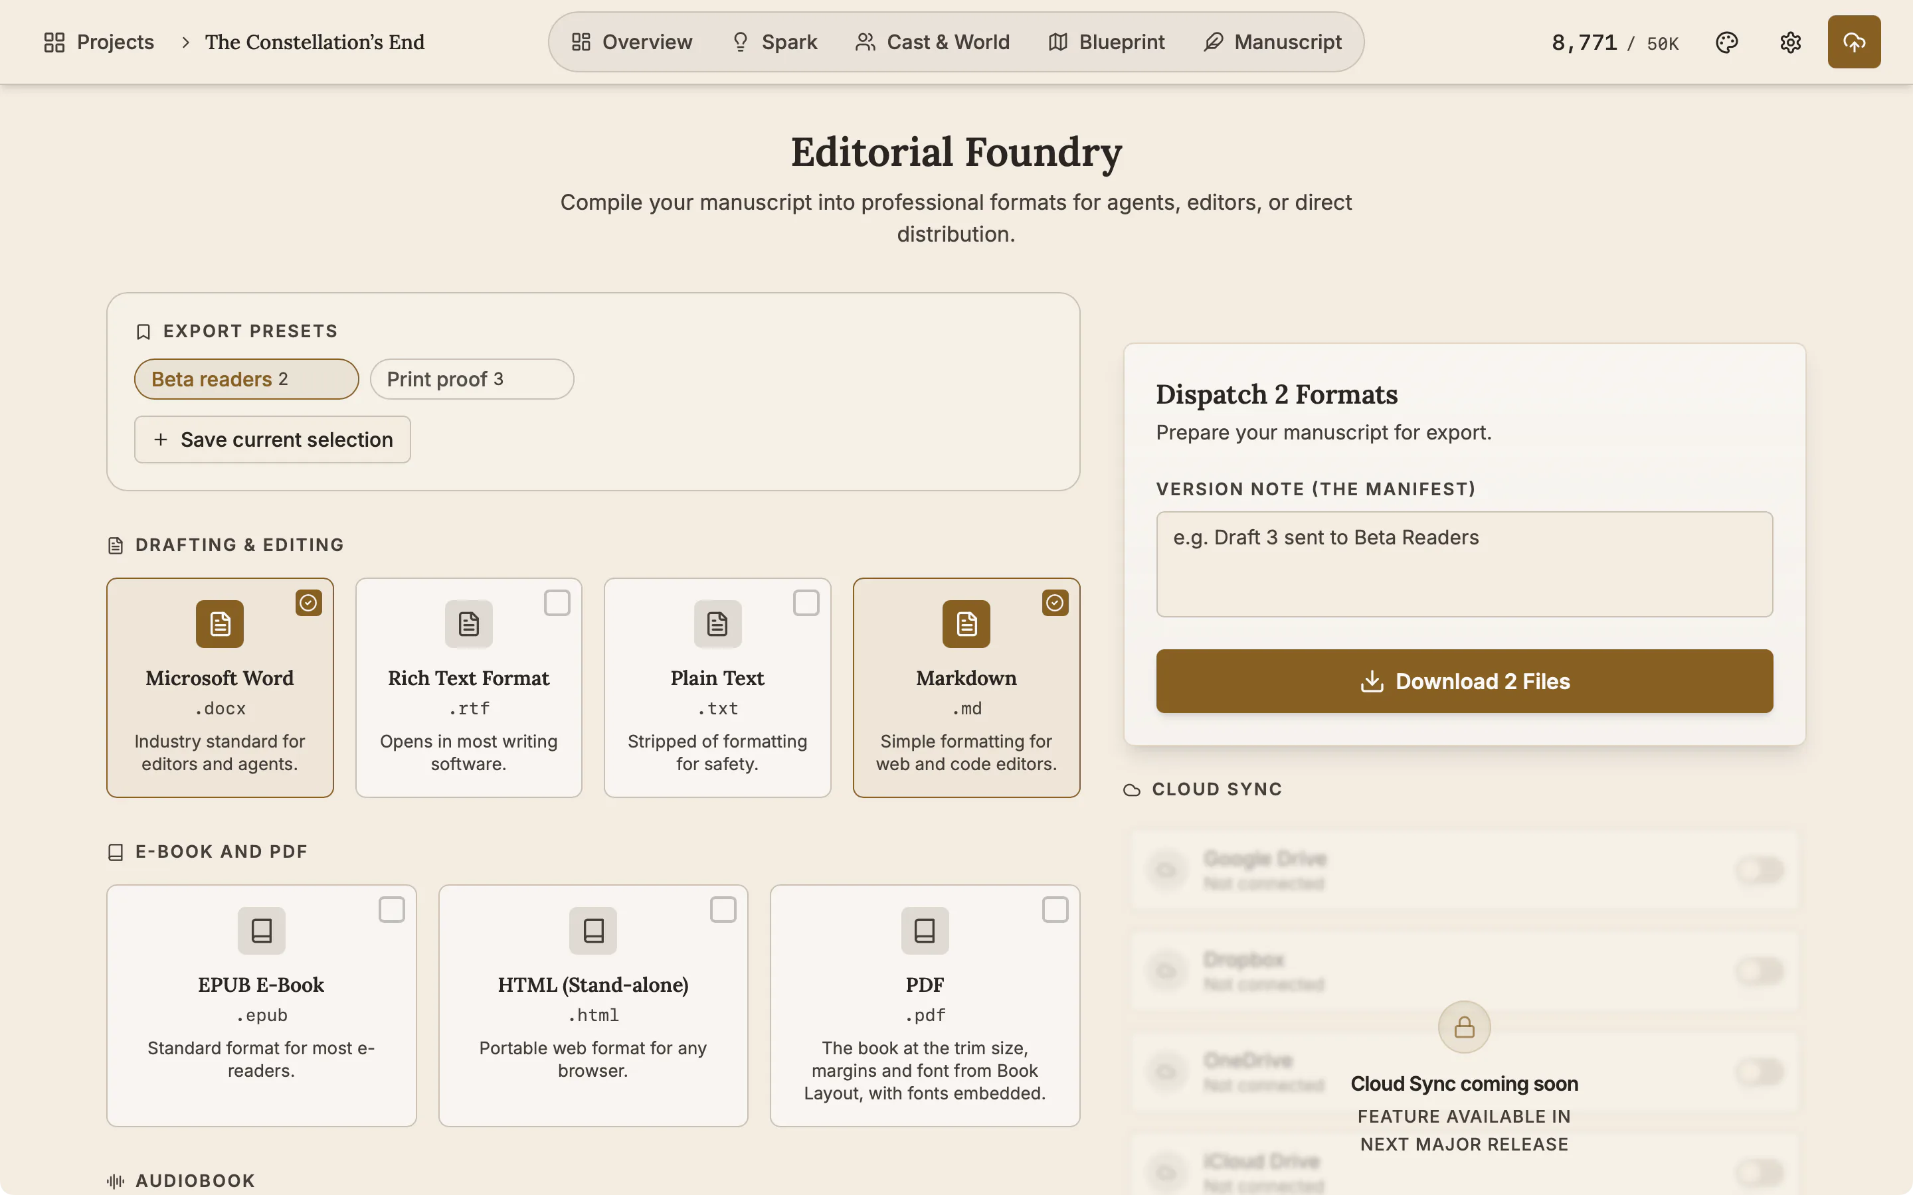The width and height of the screenshot is (1913, 1195).
Task: Click the Cloud Sync cloud icon
Action: coord(1132,789)
